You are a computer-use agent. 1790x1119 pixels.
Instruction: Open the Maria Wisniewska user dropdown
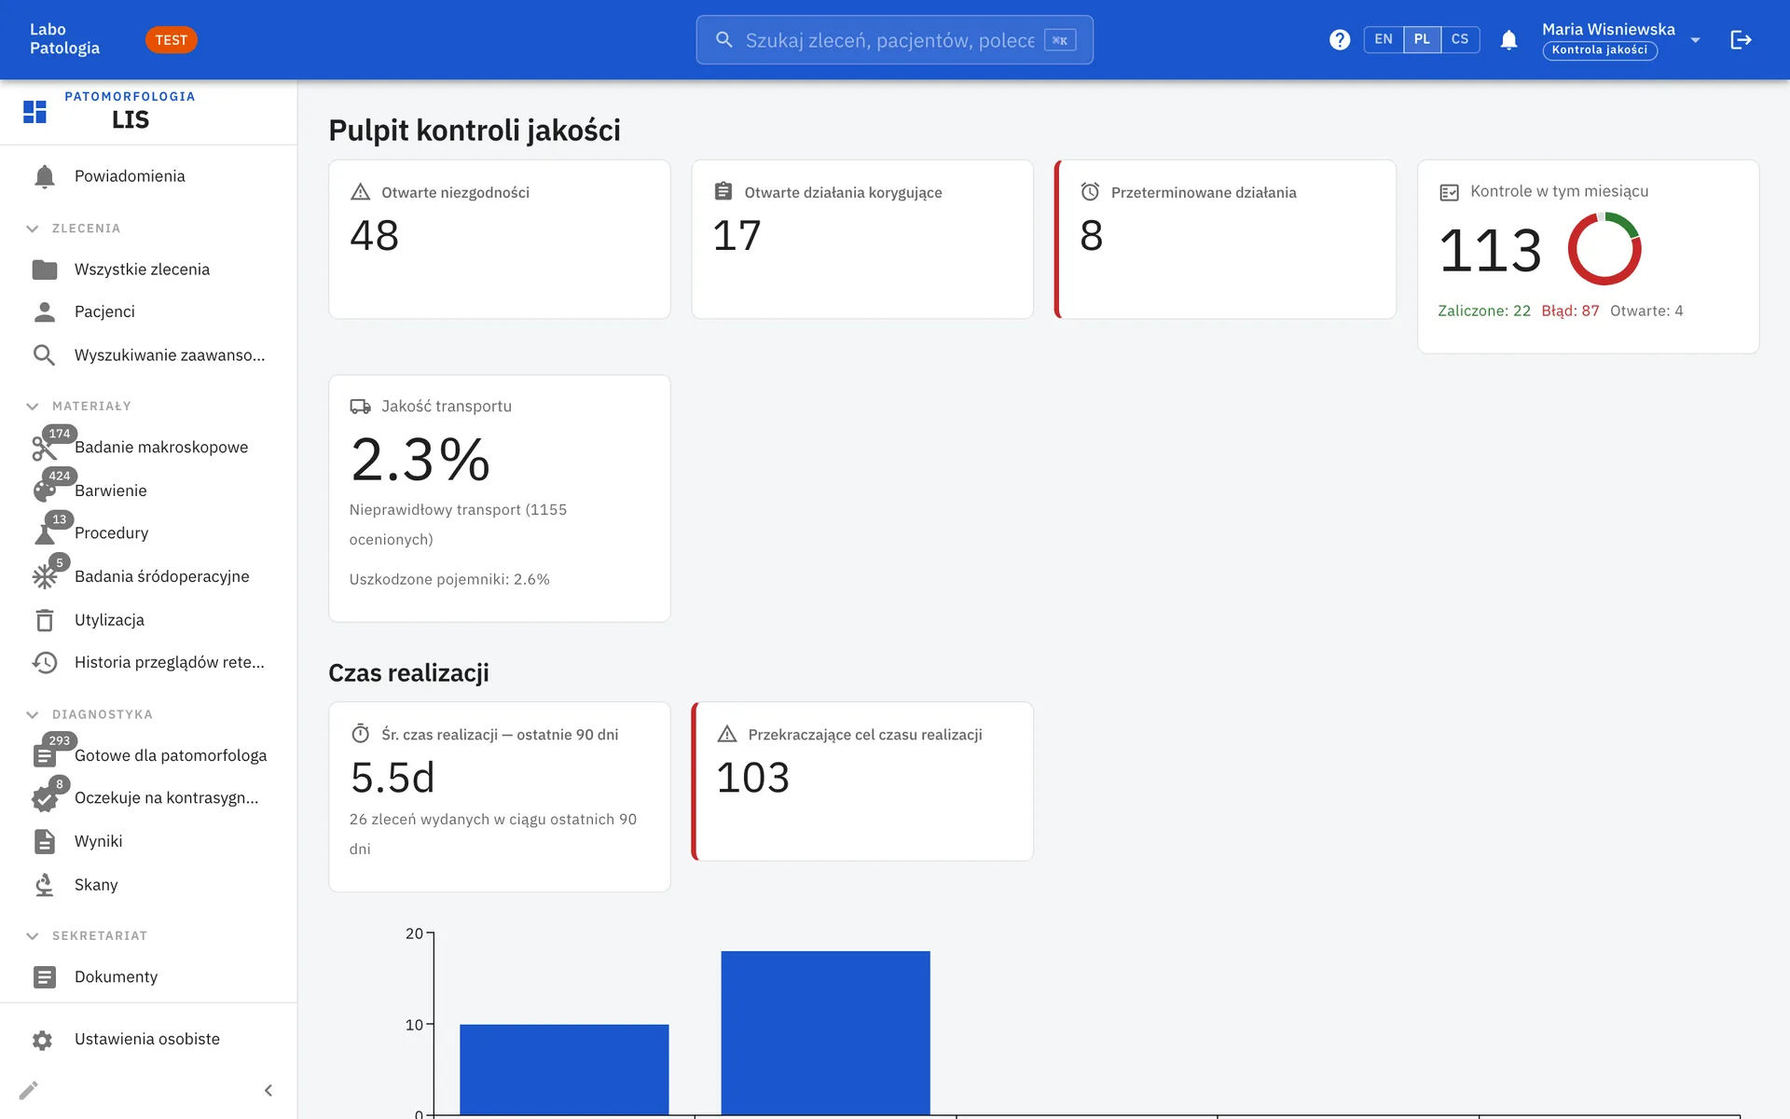[1621, 40]
